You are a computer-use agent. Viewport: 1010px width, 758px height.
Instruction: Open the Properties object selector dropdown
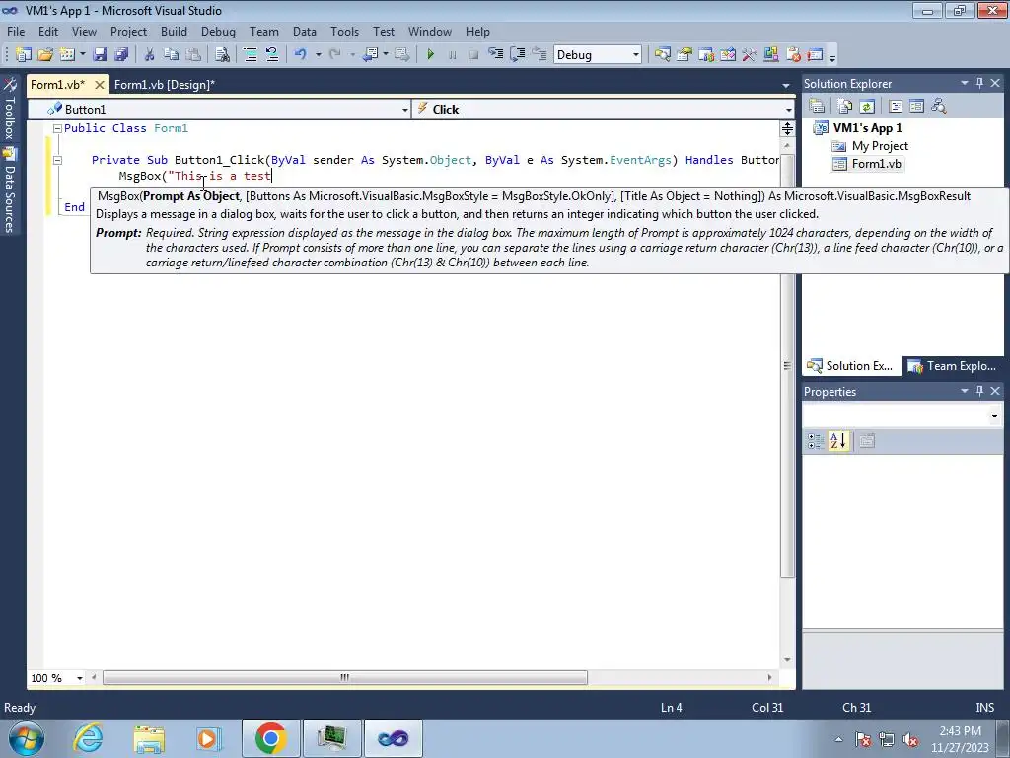[x=994, y=416]
